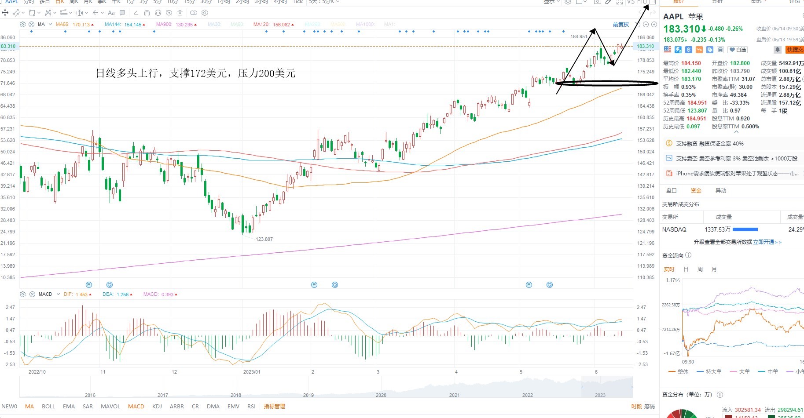The width and height of the screenshot is (804, 418).
Task: Toggle the EMA indicator
Action: [69, 407]
